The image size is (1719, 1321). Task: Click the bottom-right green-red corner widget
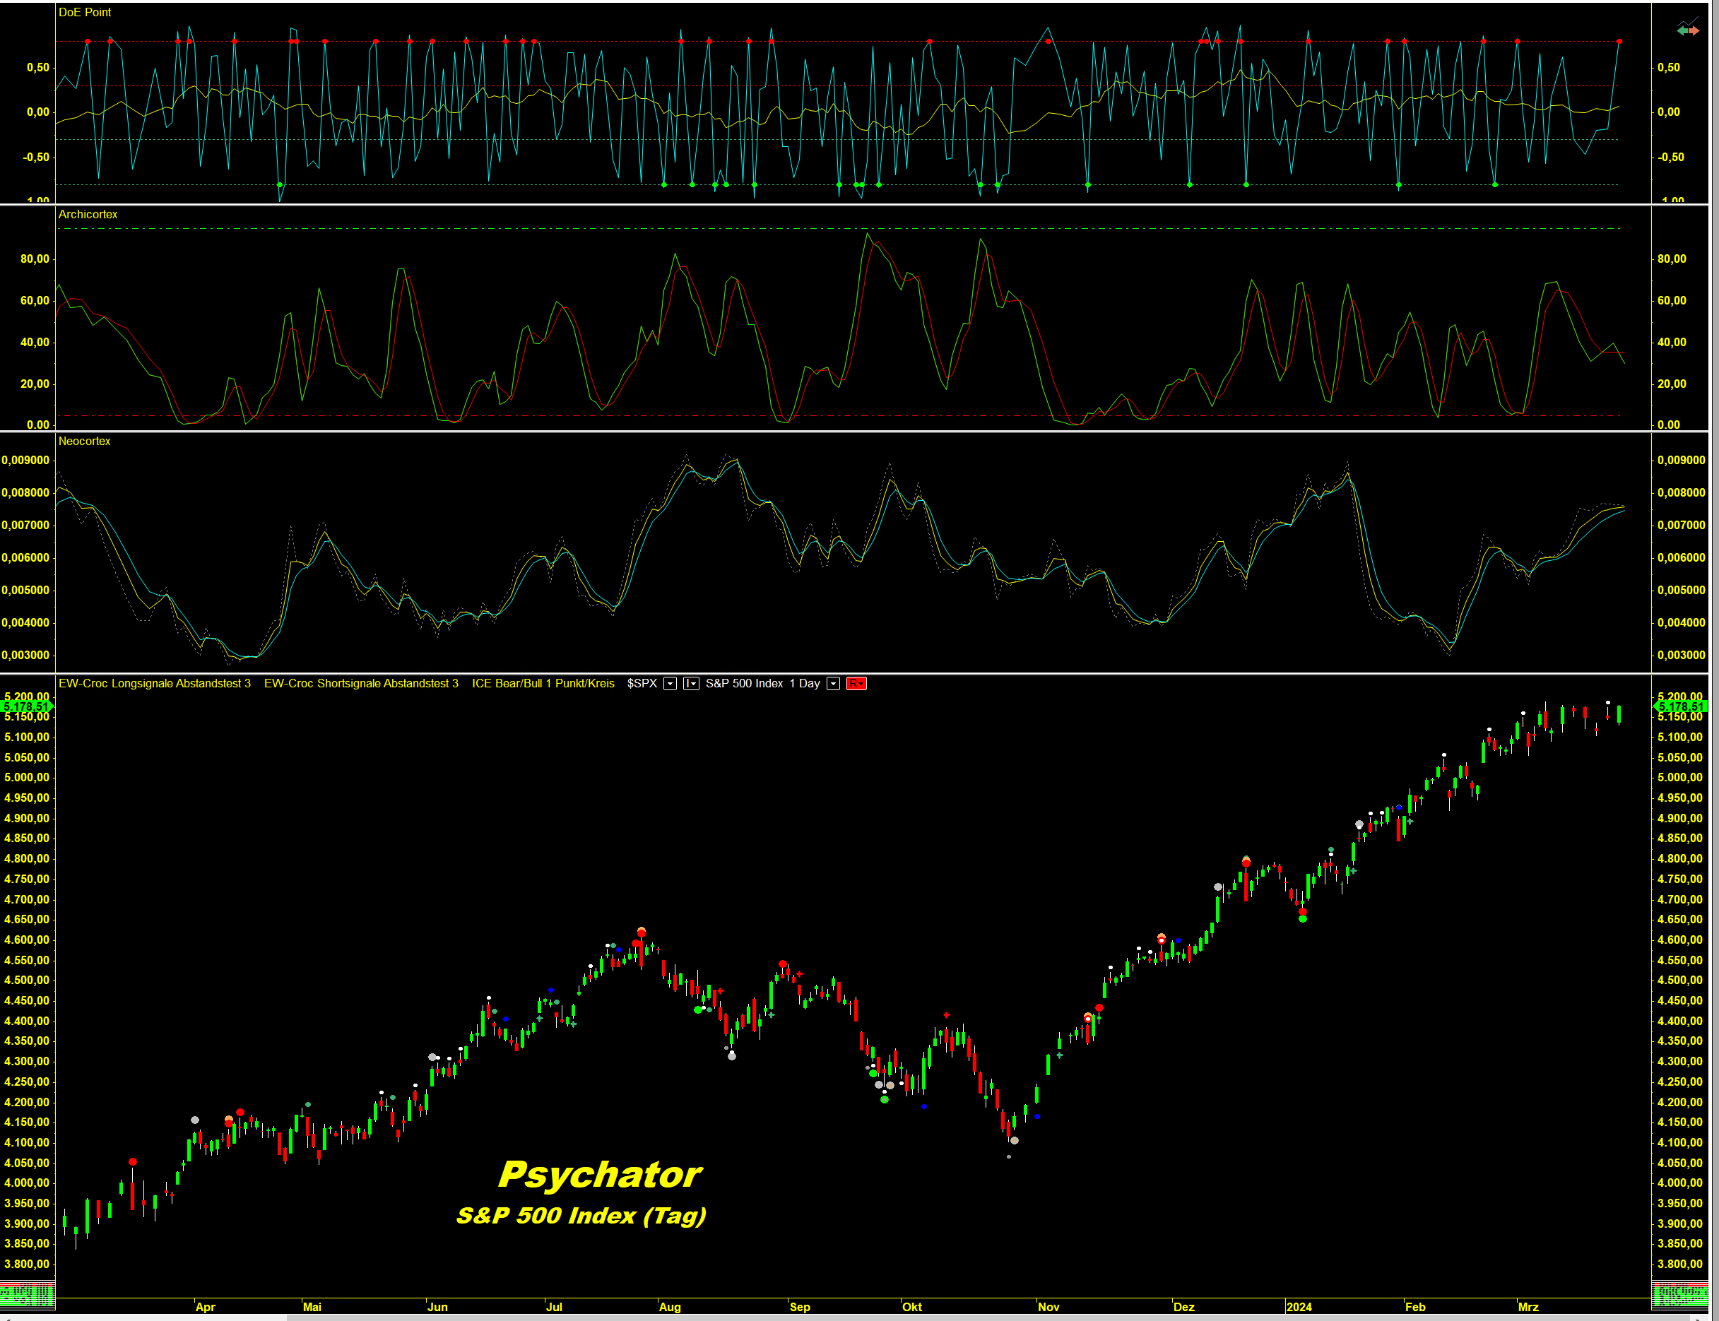1680,1293
